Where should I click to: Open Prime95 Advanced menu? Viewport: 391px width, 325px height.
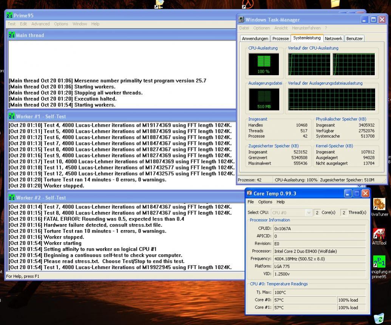tap(40, 24)
